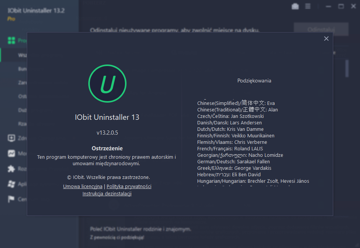Click the Ostrzeżenie warning heading
360x248 pixels.
point(107,148)
